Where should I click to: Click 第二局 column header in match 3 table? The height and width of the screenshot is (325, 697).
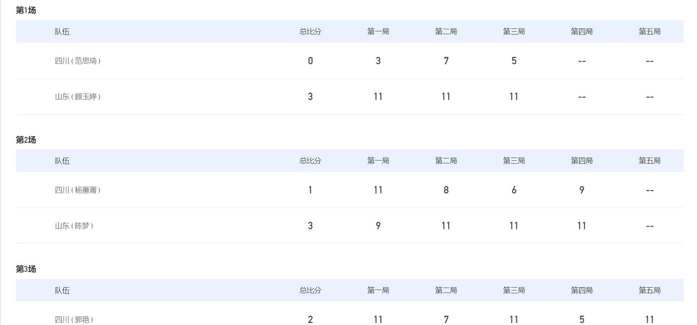(446, 290)
